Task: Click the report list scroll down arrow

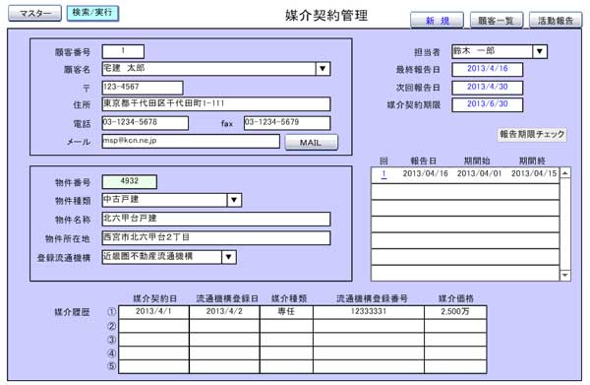Action: coord(564,275)
